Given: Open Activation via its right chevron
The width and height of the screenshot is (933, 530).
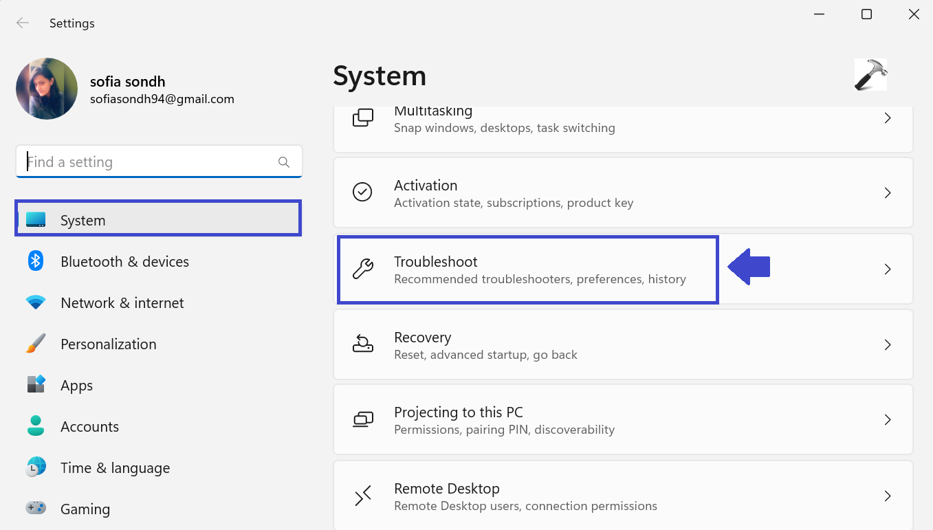Looking at the screenshot, I should tap(888, 193).
